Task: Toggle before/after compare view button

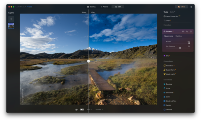Action: click(82, 110)
